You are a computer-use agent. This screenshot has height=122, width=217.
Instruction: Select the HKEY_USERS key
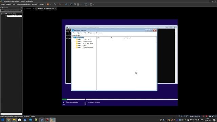(x=82, y=46)
